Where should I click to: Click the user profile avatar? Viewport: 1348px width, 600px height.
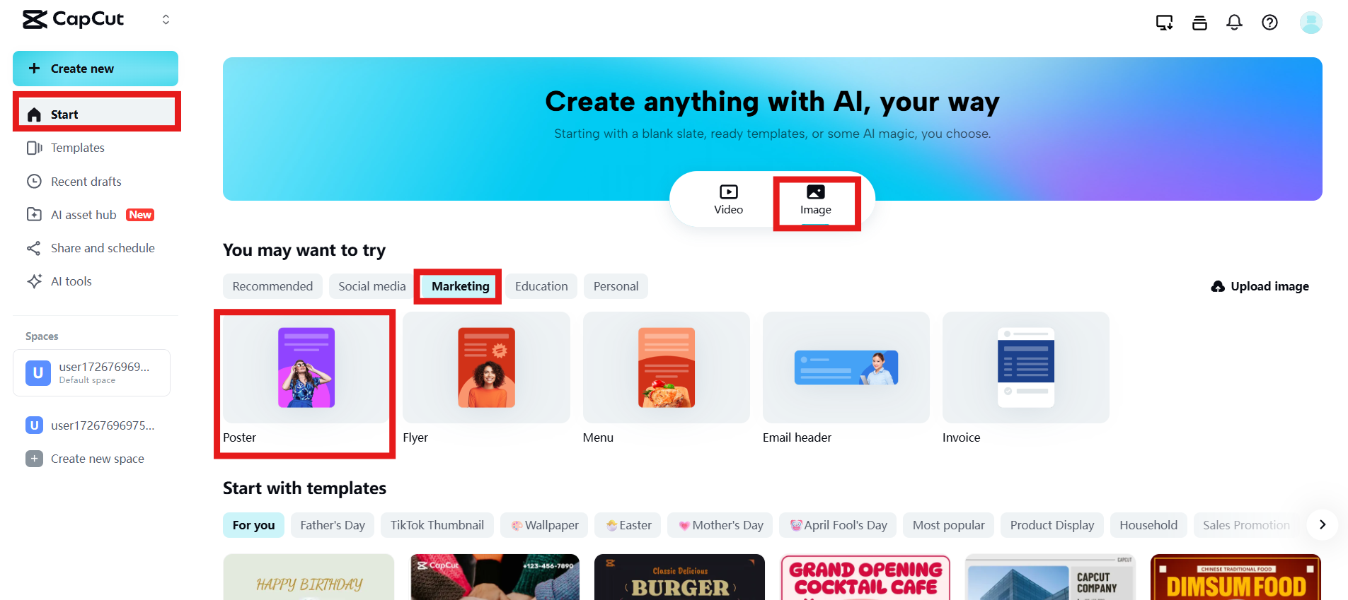pyautogui.click(x=1310, y=23)
